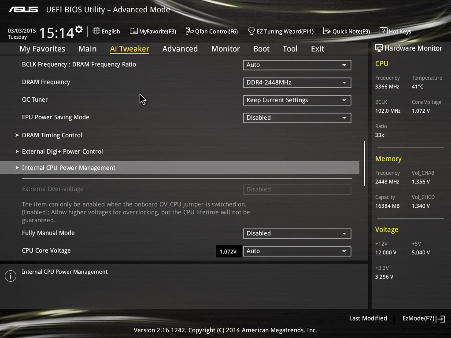Click the Capacity 16384 MB value

[x=388, y=206]
